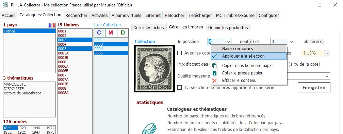Select stamp 0001 in timbres list
The height and width of the screenshot is (134, 343).
(75, 31)
